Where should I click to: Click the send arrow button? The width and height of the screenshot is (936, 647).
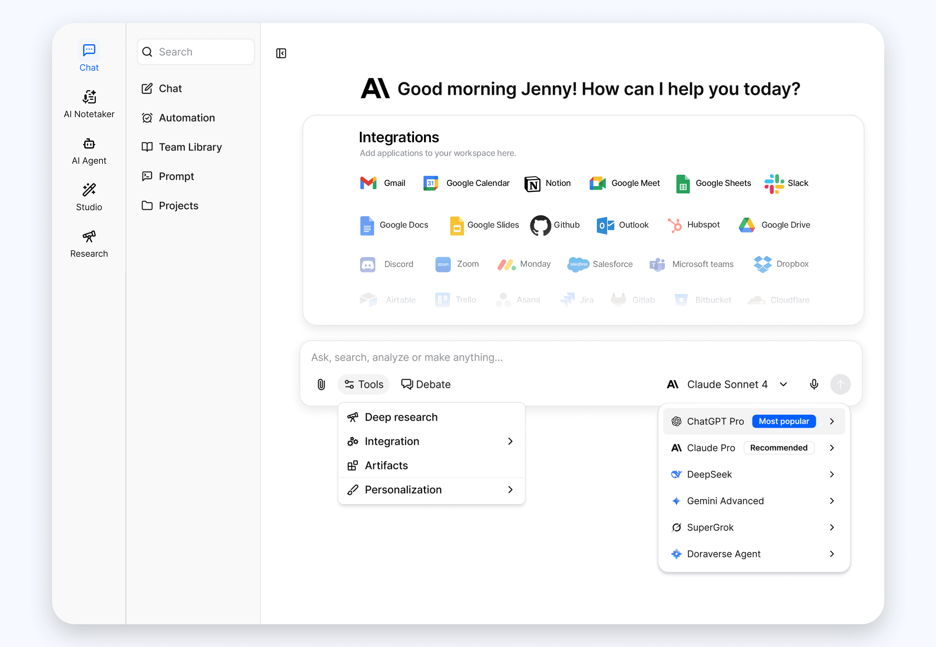point(840,384)
